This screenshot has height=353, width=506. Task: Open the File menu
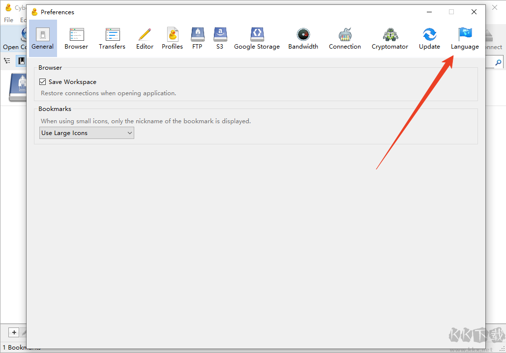pyautogui.click(x=8, y=20)
